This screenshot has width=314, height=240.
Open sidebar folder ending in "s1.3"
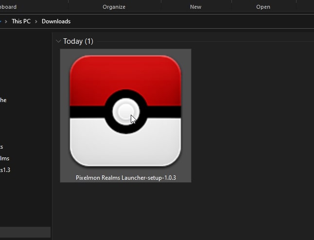4,170
